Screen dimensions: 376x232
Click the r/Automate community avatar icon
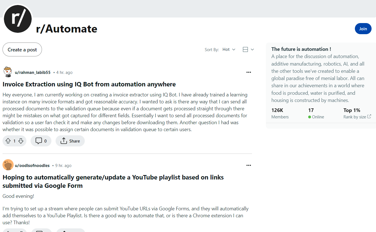[18, 19]
